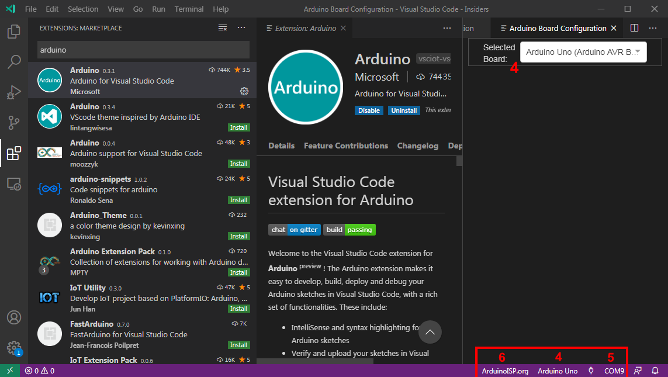Open the Remote Explorer view
The image size is (668, 377).
tap(13, 183)
